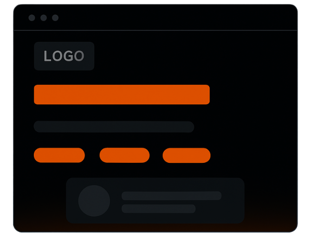Click the right orange pill button

187,155
